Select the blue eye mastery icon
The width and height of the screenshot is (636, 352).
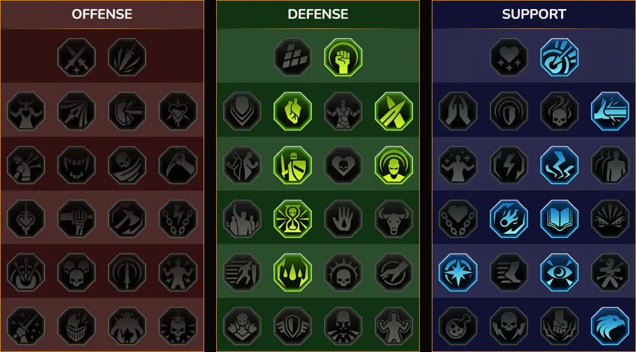click(560, 272)
